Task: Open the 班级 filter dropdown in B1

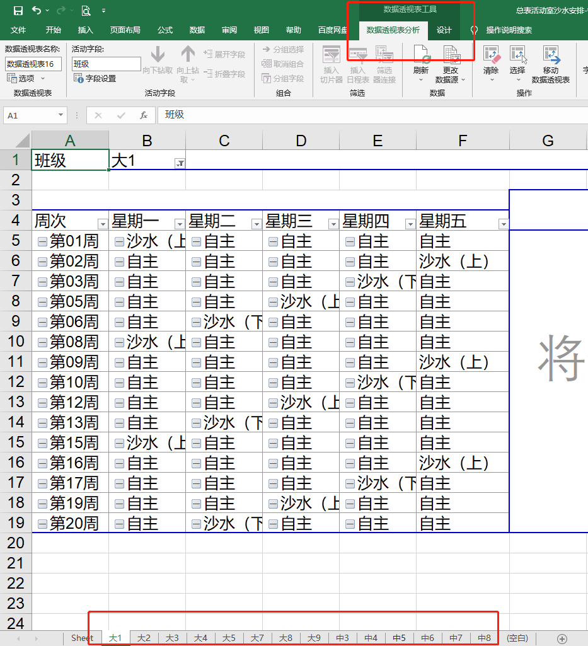Action: tap(180, 164)
